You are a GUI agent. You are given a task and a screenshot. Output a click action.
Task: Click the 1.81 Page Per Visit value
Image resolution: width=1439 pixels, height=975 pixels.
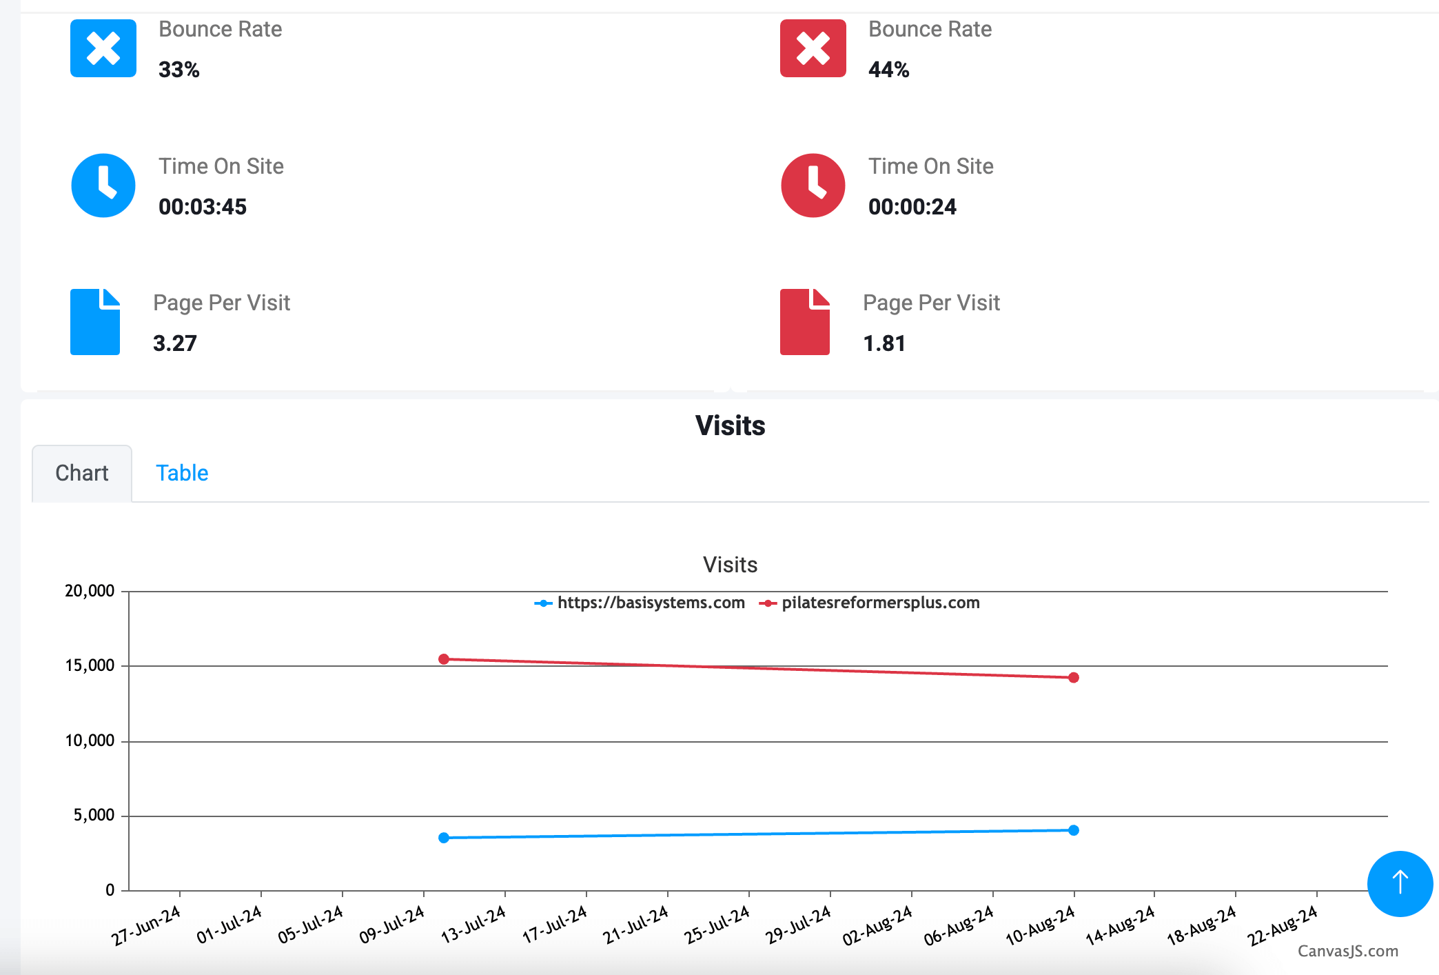(884, 343)
